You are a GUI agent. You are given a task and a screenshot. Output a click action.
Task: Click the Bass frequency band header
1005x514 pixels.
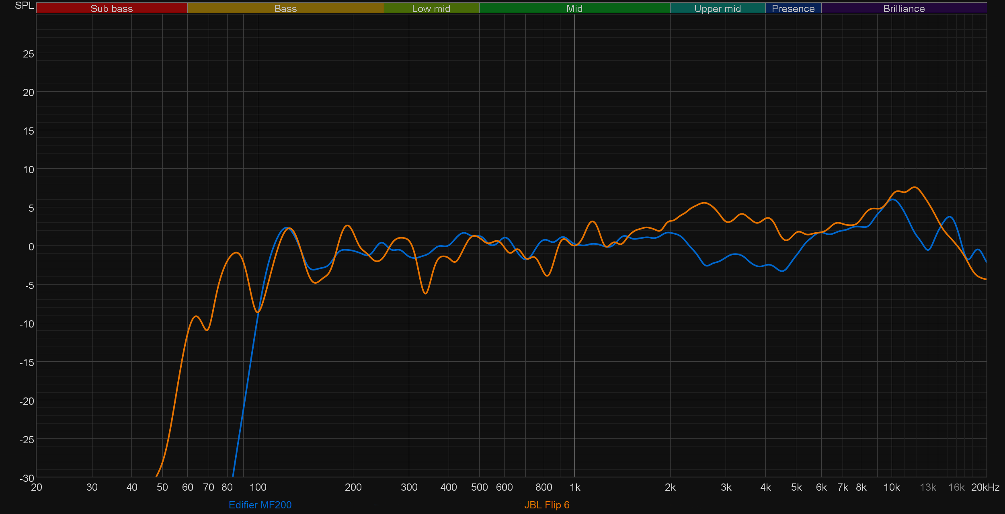coord(285,8)
